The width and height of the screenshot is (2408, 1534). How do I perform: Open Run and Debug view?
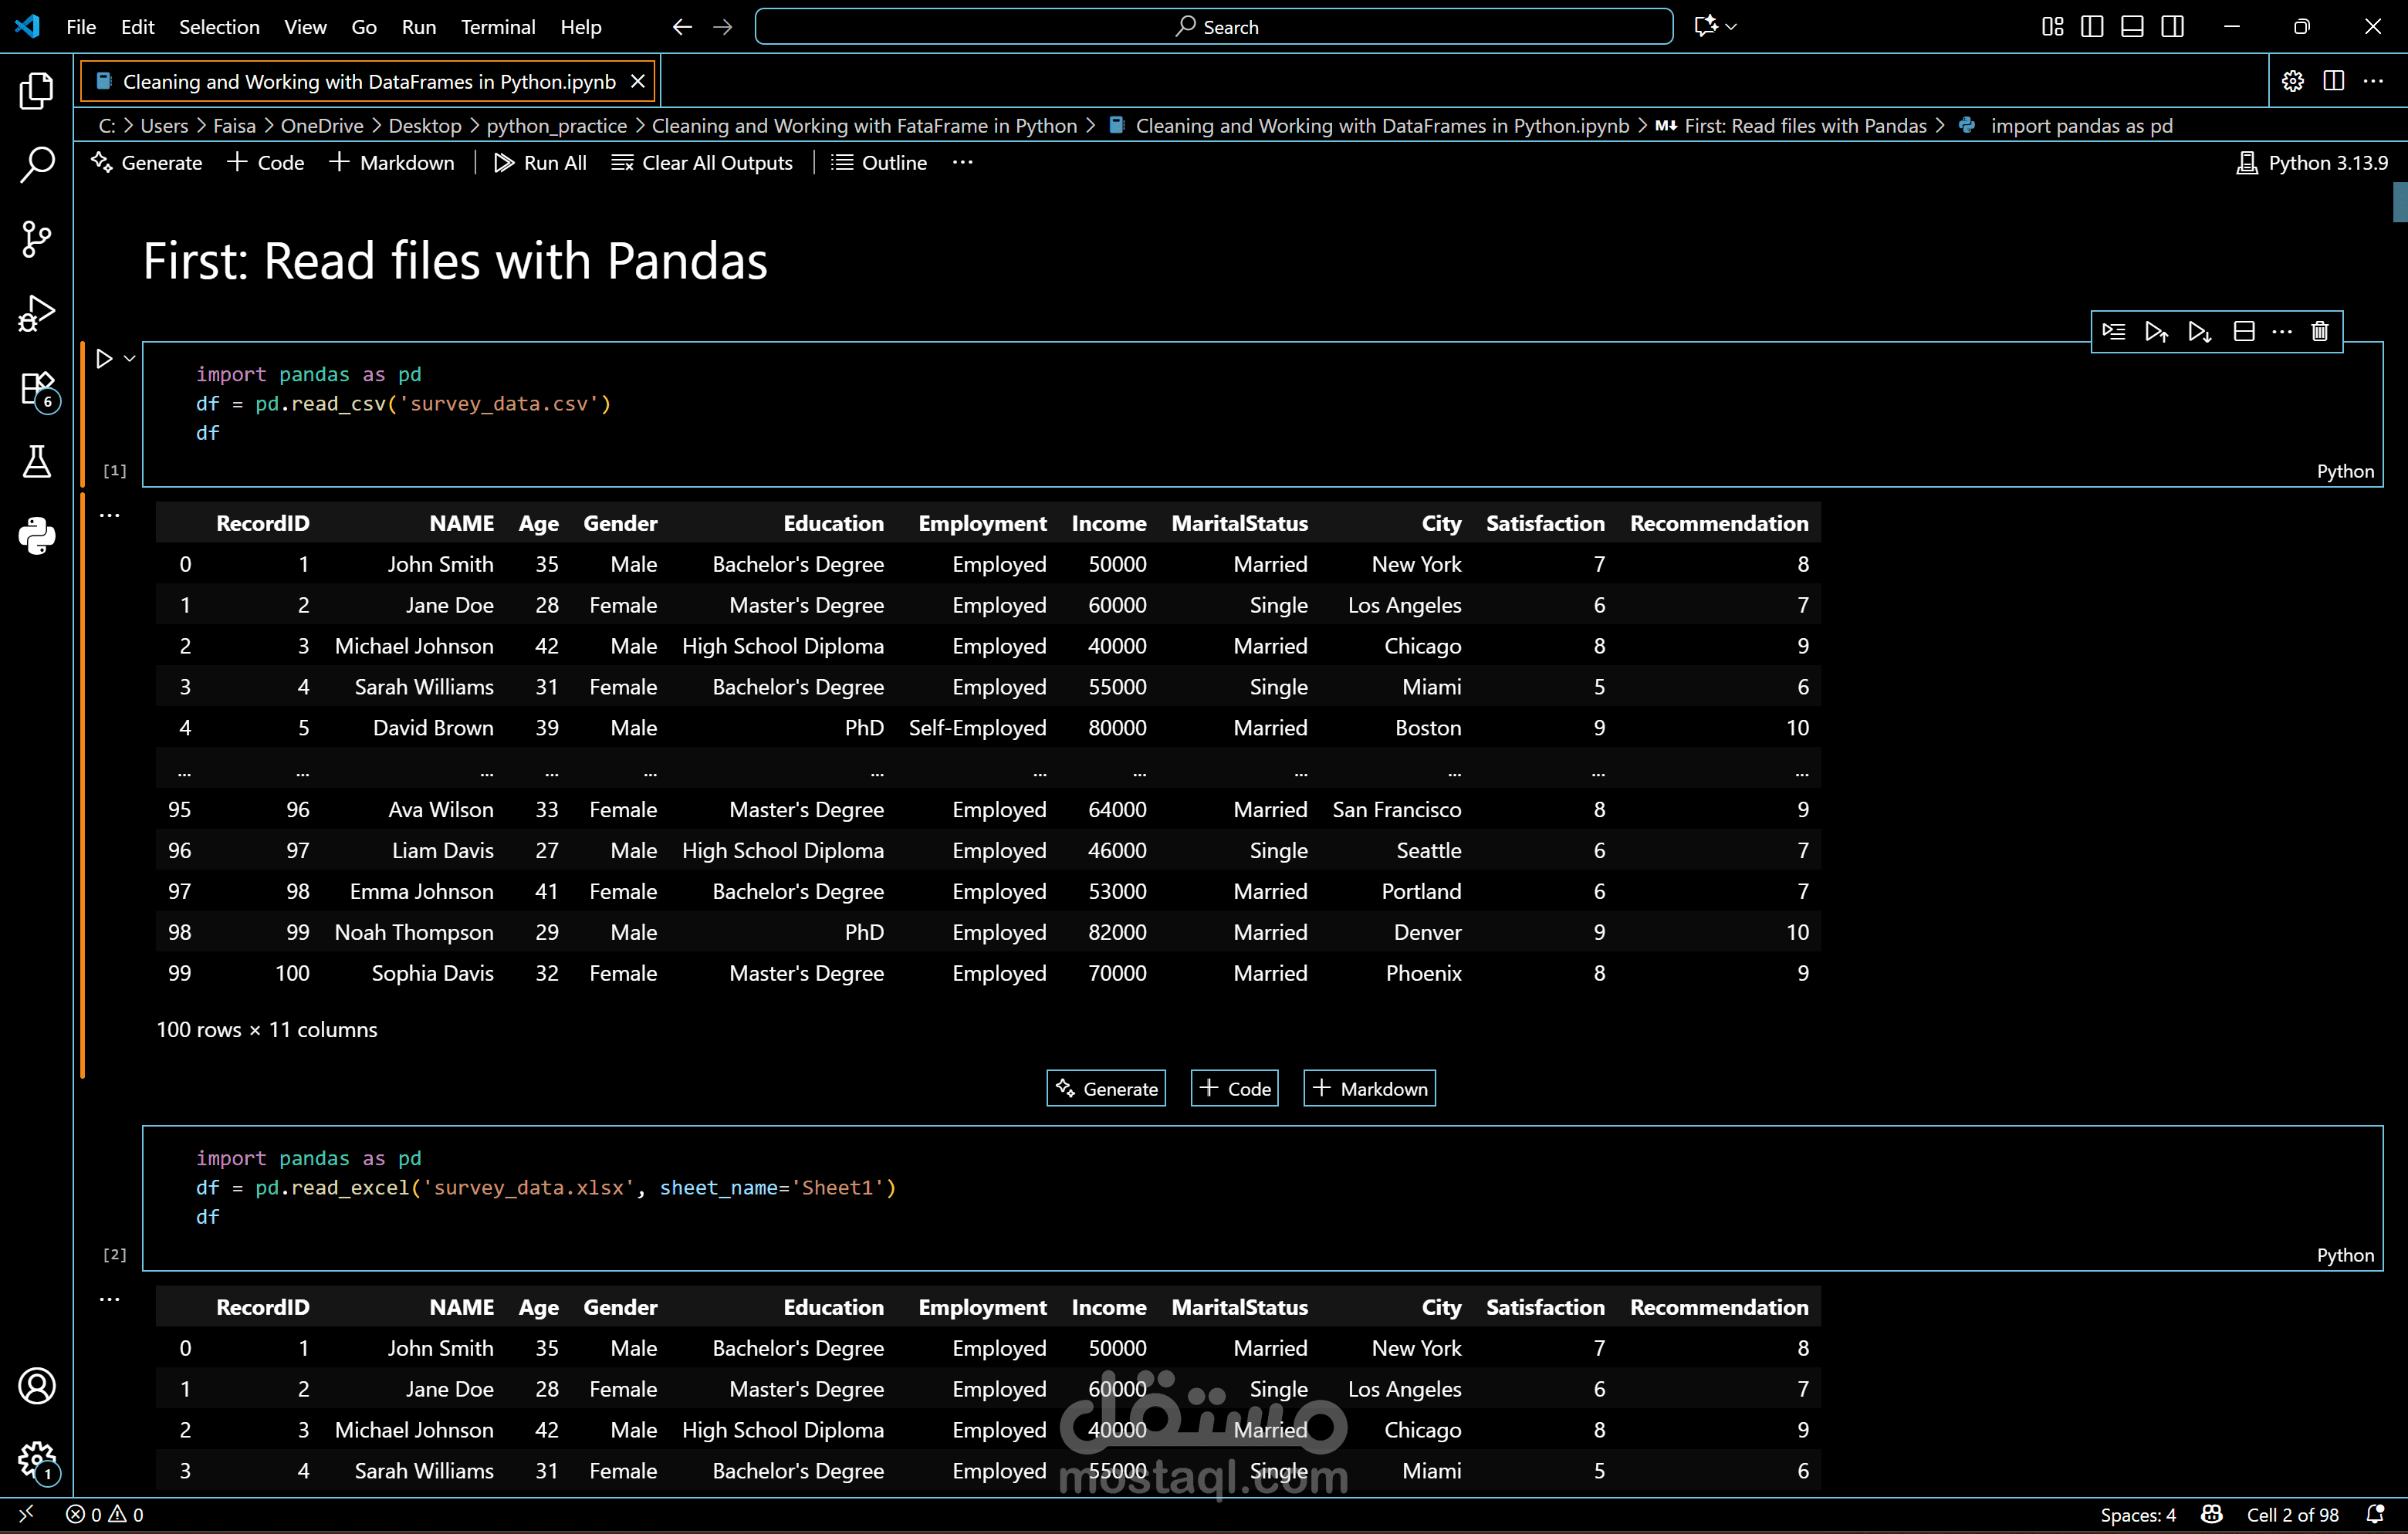[x=36, y=313]
